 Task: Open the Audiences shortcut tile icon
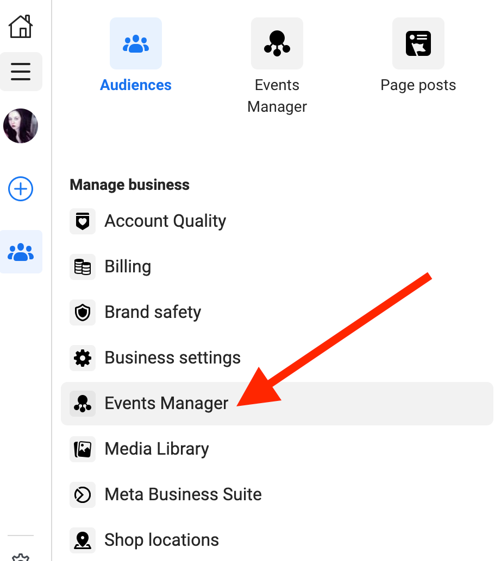[136, 43]
